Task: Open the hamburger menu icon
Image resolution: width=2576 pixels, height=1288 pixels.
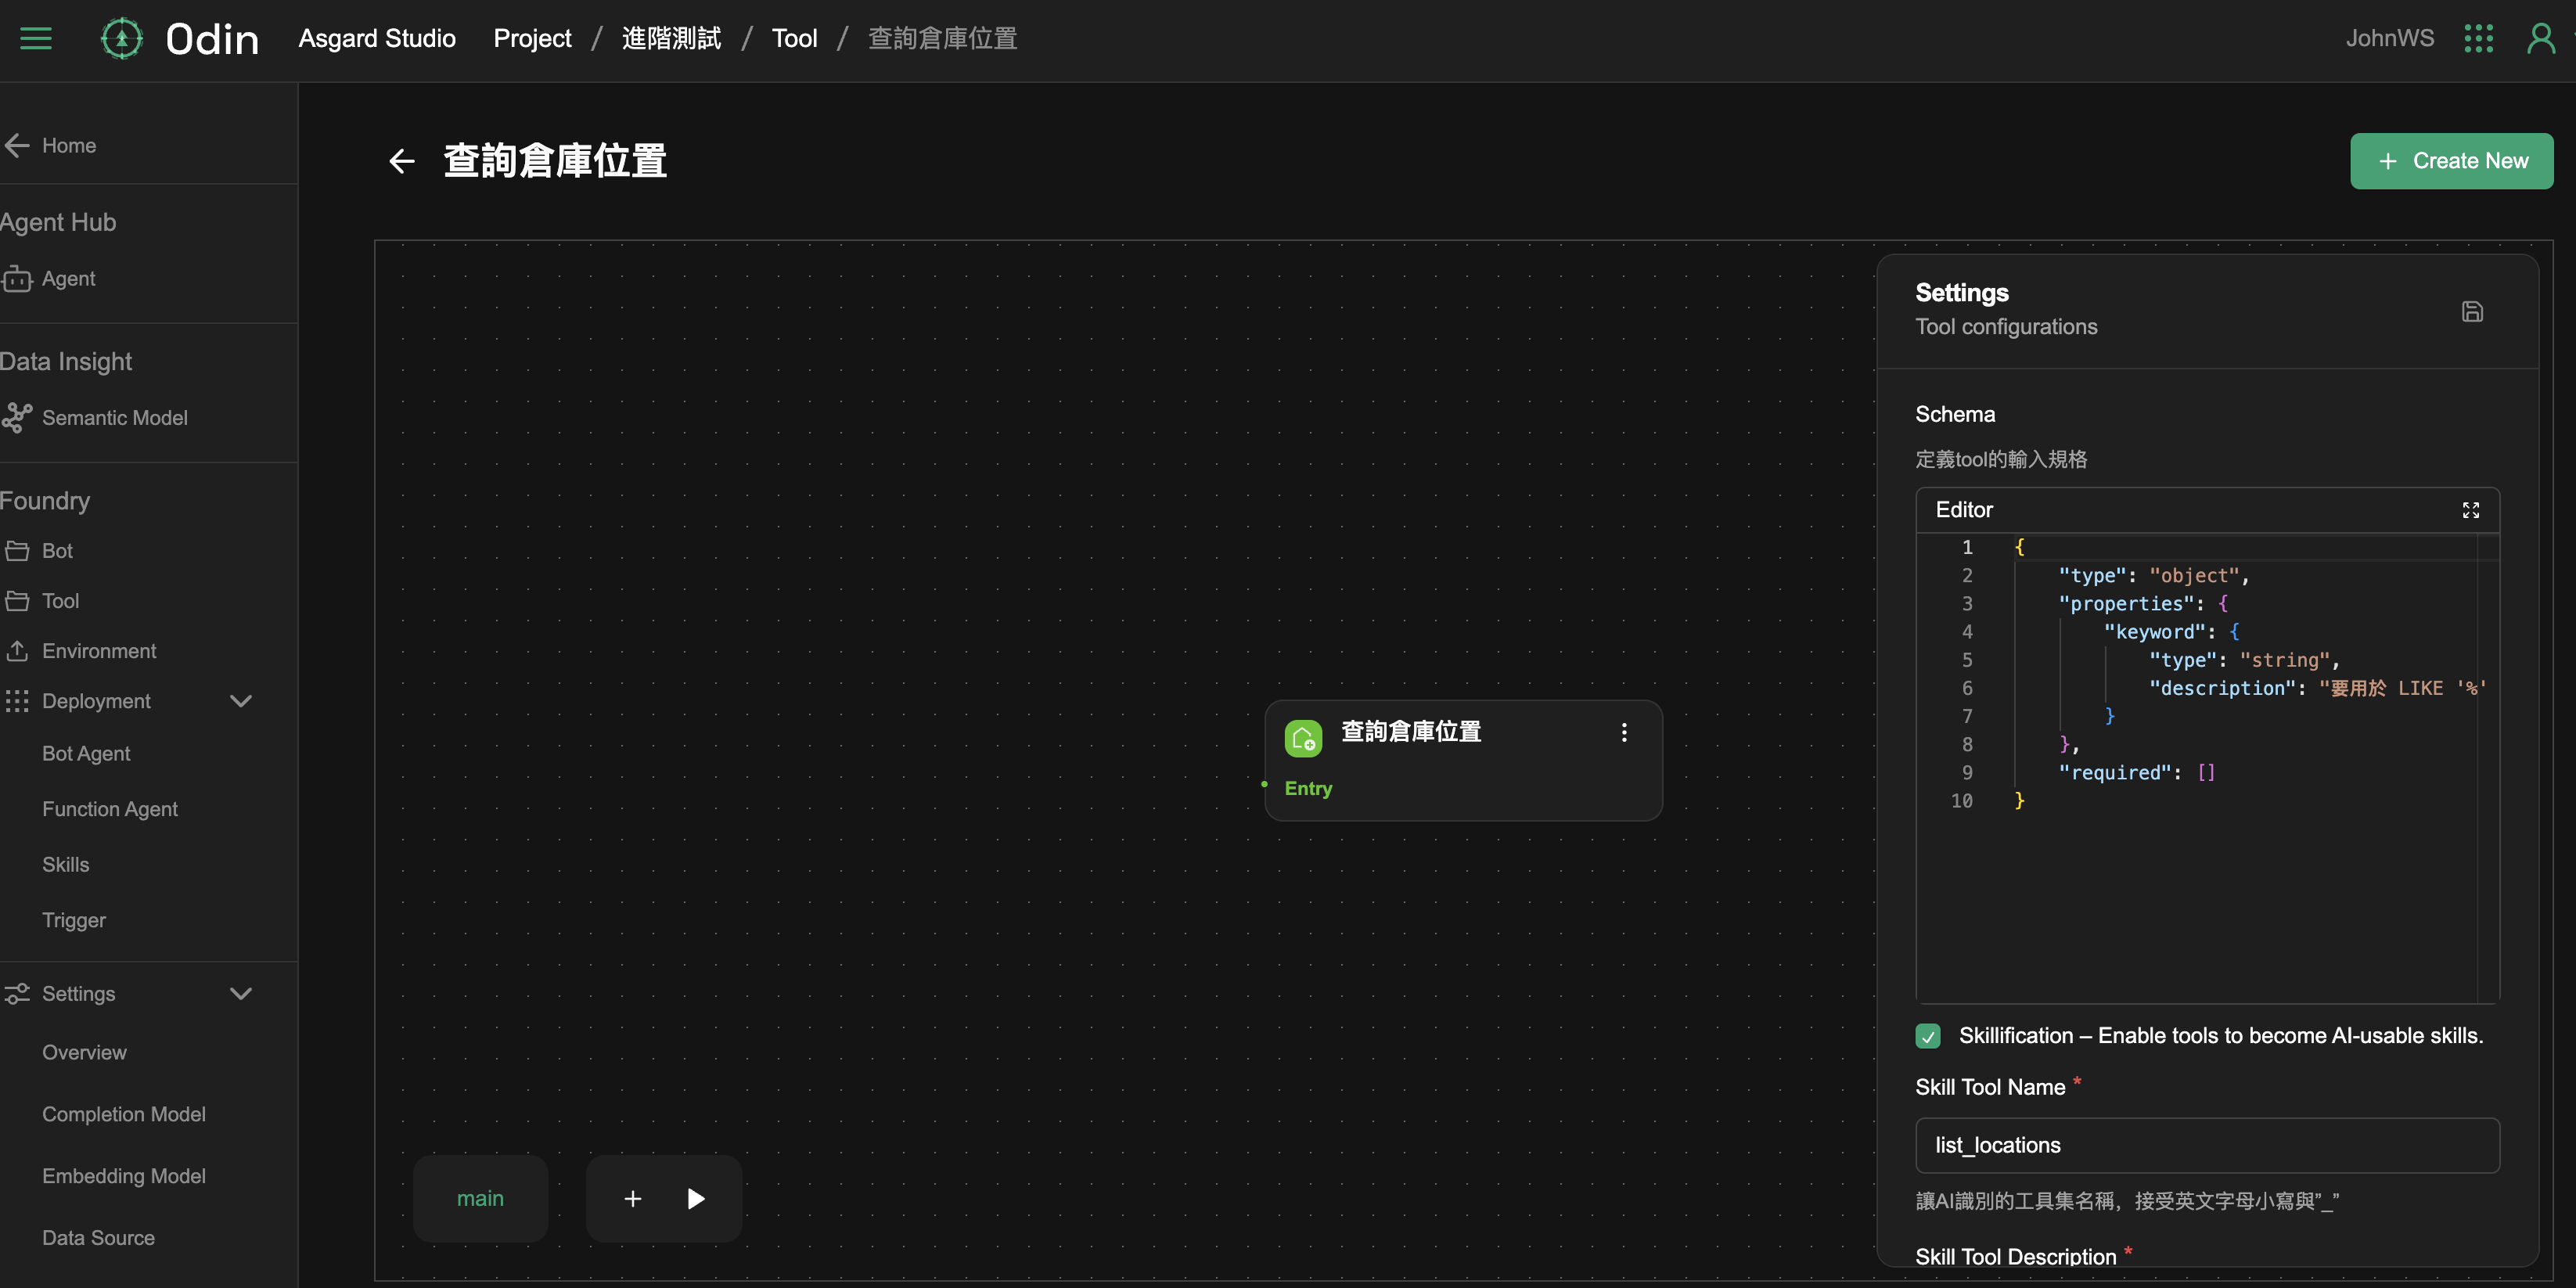Action: click(36, 39)
